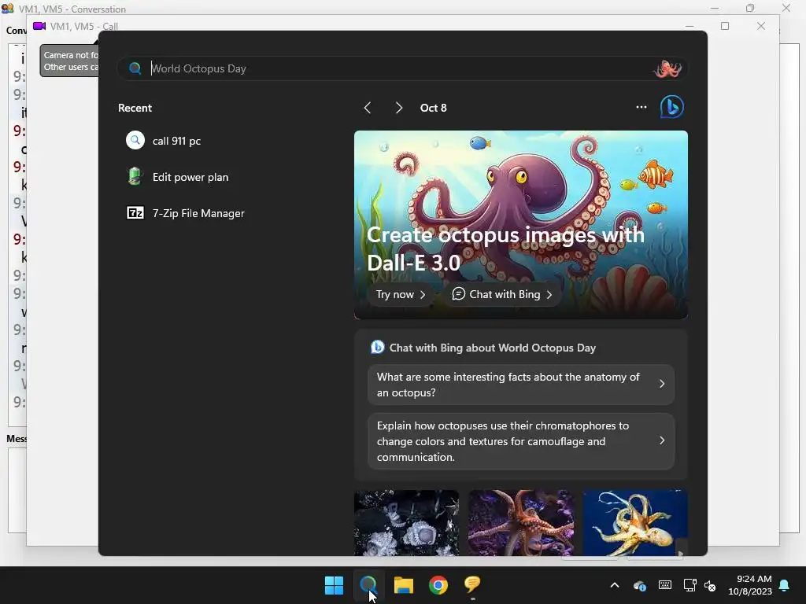Click the Edit power plan battery icon
The width and height of the screenshot is (806, 604).
tap(135, 176)
